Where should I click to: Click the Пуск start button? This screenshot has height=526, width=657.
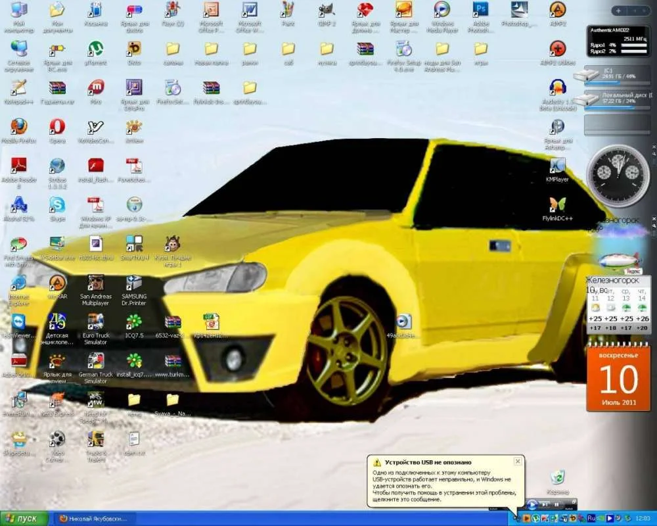coord(24,518)
